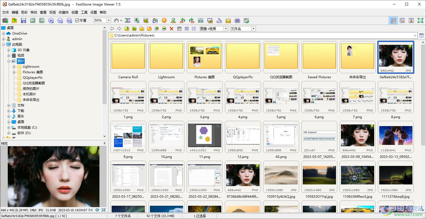The height and width of the screenshot is (219, 426).
Task: Switch to details view mode in the browser toolbar
Action: [187, 28]
